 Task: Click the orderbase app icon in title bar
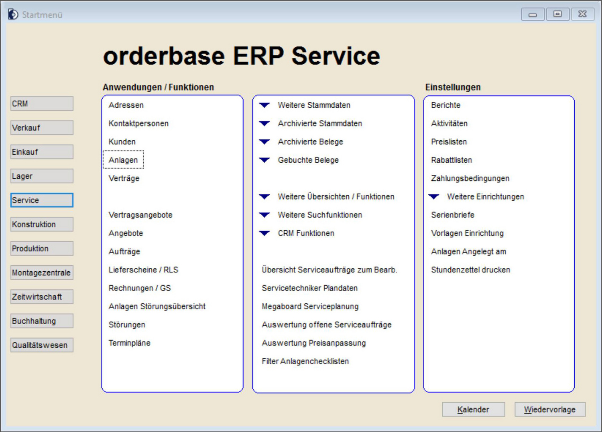[13, 14]
